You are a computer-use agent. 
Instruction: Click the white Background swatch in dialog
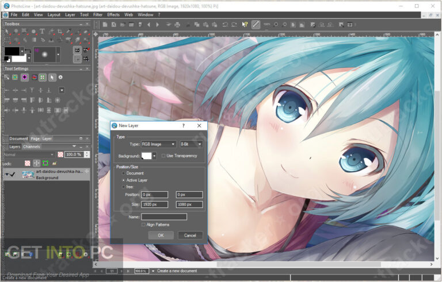point(146,156)
